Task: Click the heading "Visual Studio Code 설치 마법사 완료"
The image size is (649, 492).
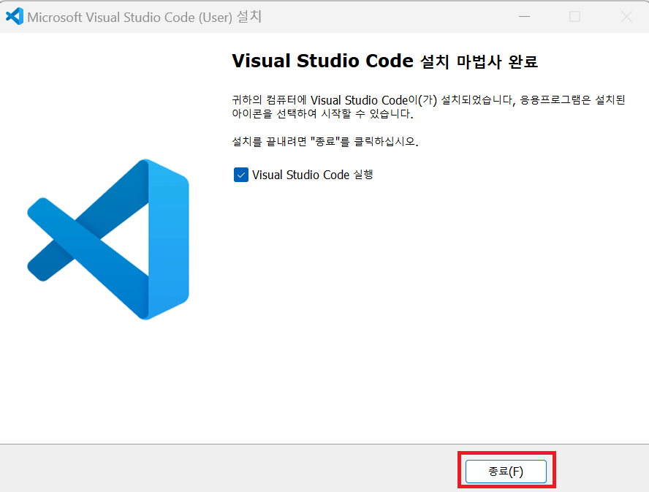Action: (x=384, y=61)
